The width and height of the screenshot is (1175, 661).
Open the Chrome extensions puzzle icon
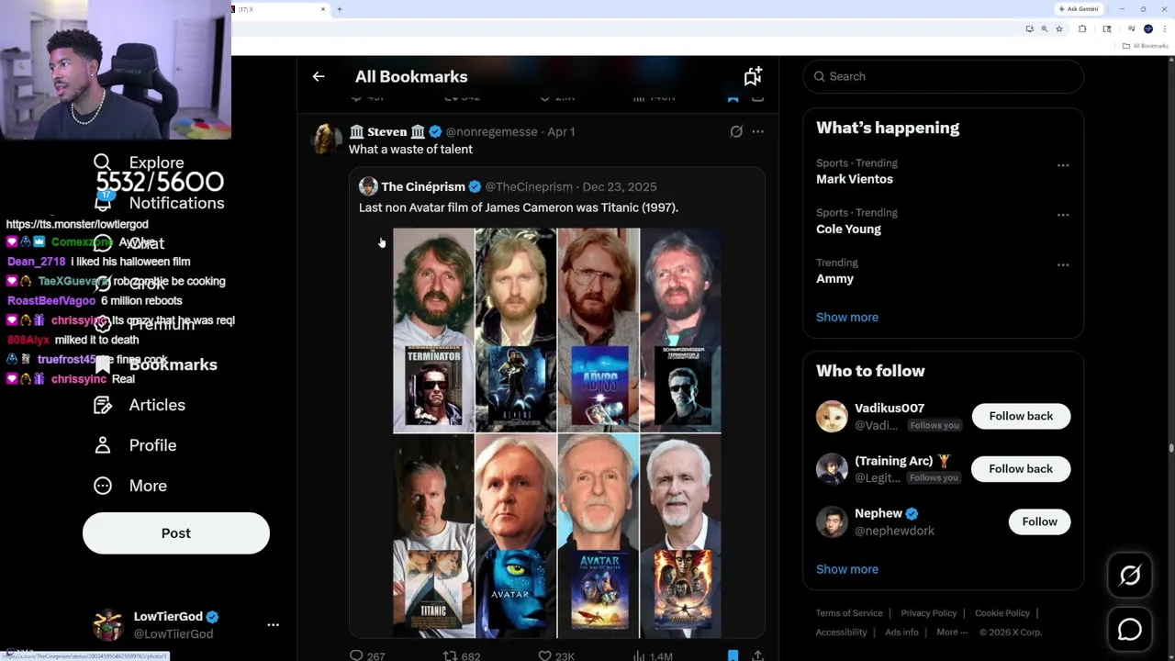click(1082, 29)
